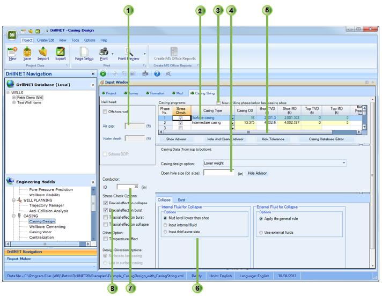Image resolution: width=382 pixels, height=296 pixels.
Task: Click Shoe Advisor button
Action: 176,139
